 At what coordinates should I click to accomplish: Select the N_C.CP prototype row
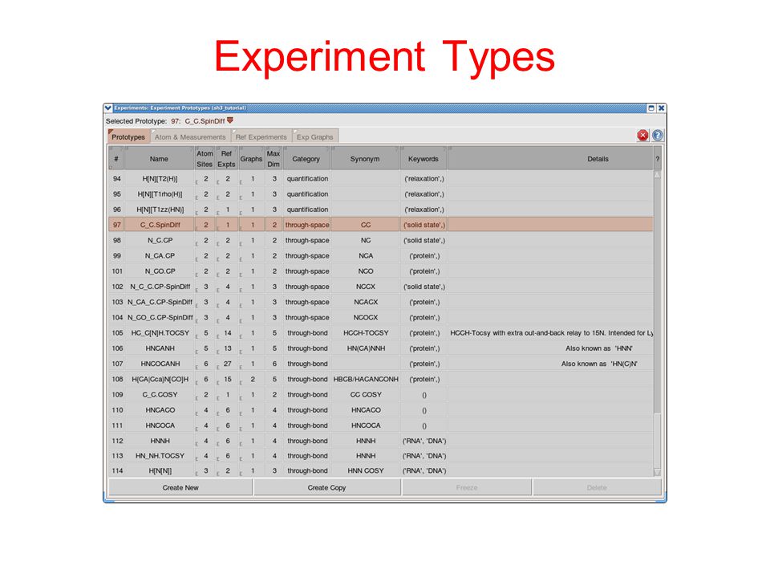pos(381,240)
